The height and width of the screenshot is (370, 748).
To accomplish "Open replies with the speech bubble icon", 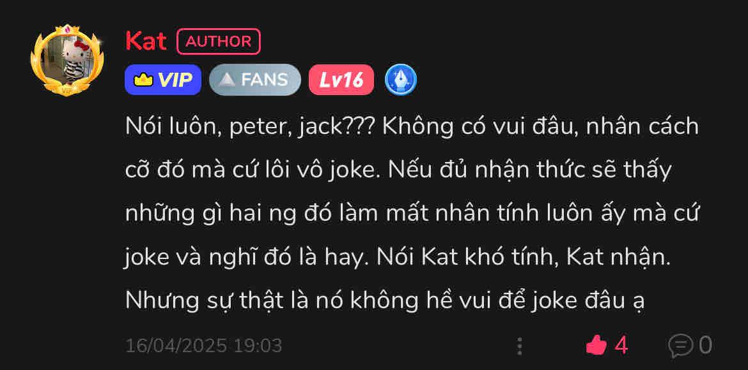I will pos(681,346).
